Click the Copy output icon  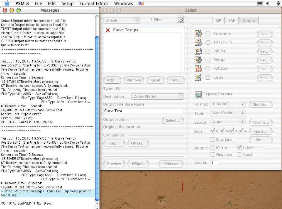pos(198,77)
